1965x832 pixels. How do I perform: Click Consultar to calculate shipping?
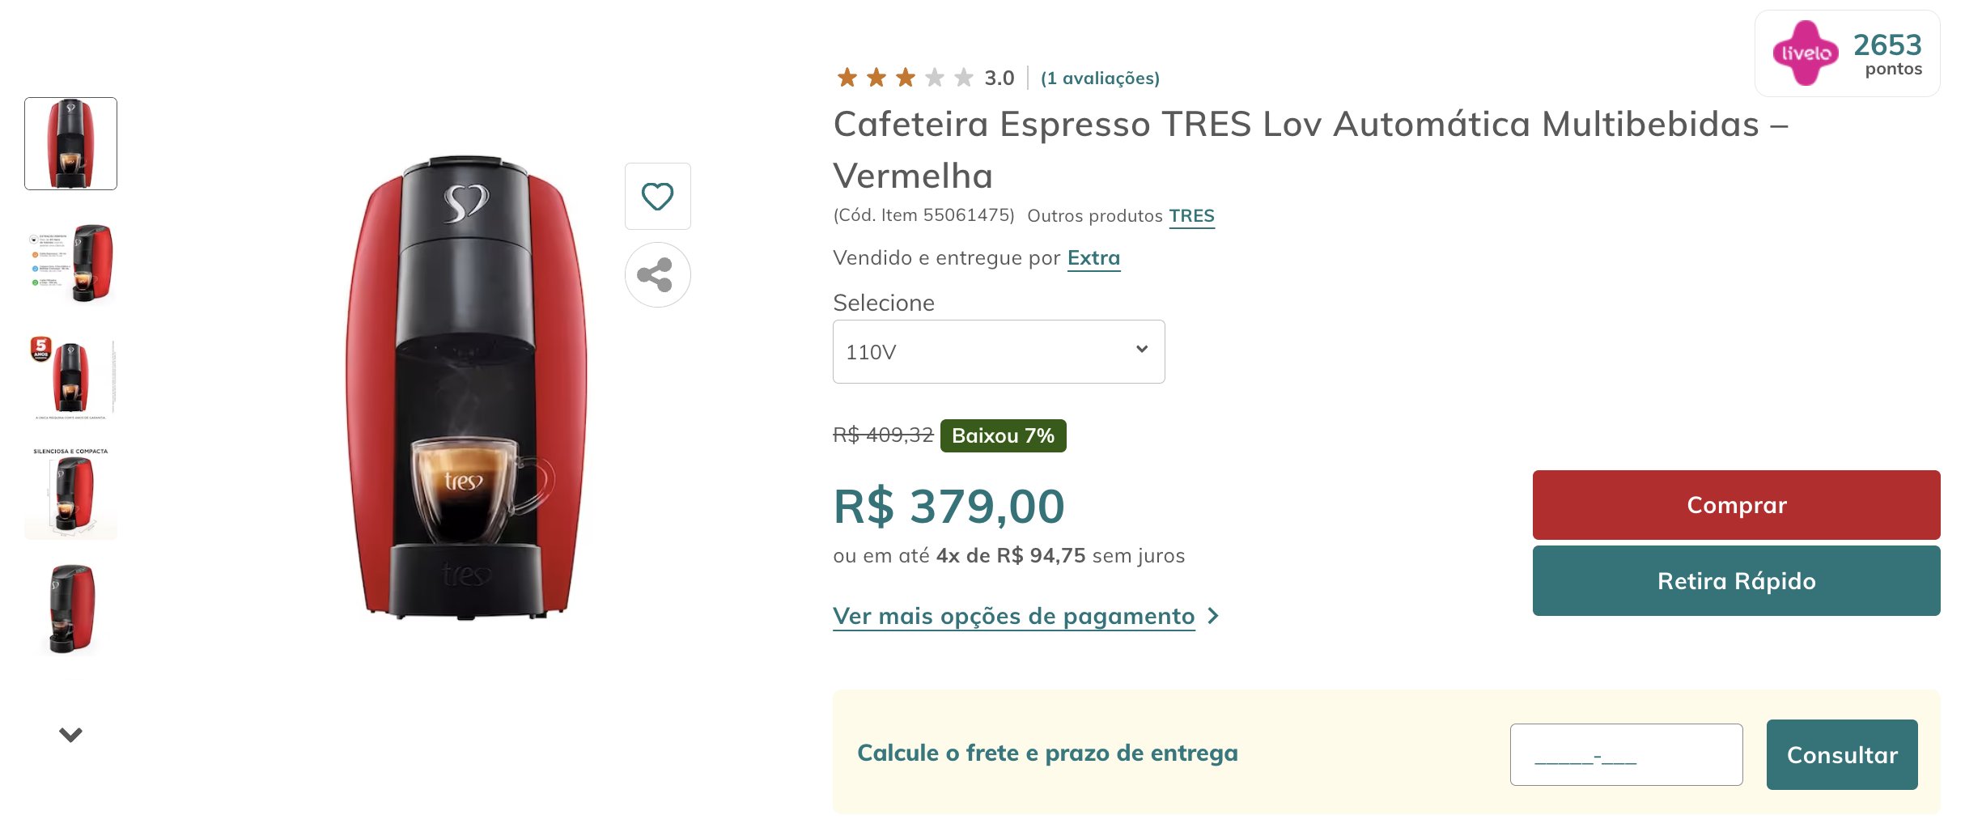(1842, 755)
